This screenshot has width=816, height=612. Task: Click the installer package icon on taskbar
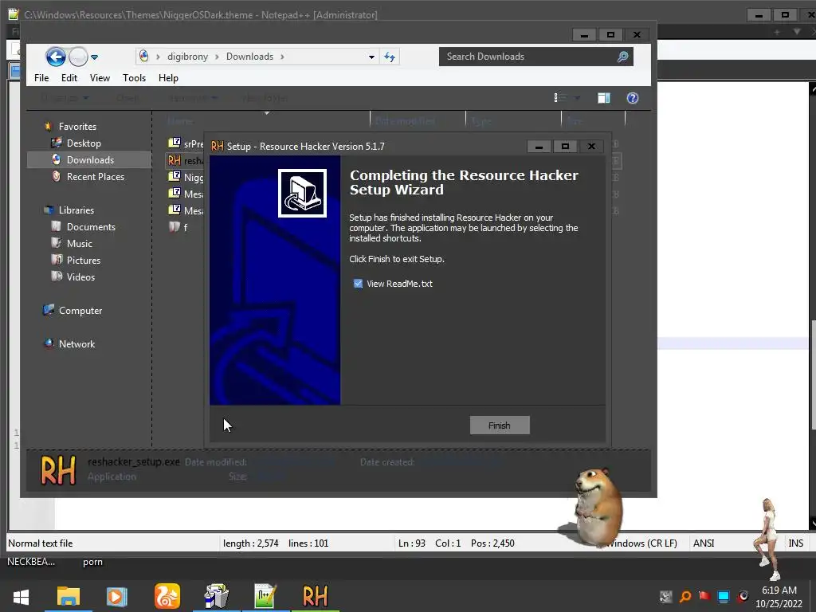point(217,596)
